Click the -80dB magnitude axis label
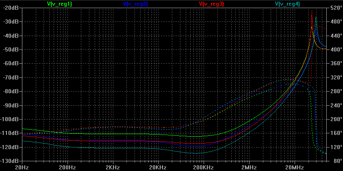This screenshot has height=171, width=343. tap(11, 92)
